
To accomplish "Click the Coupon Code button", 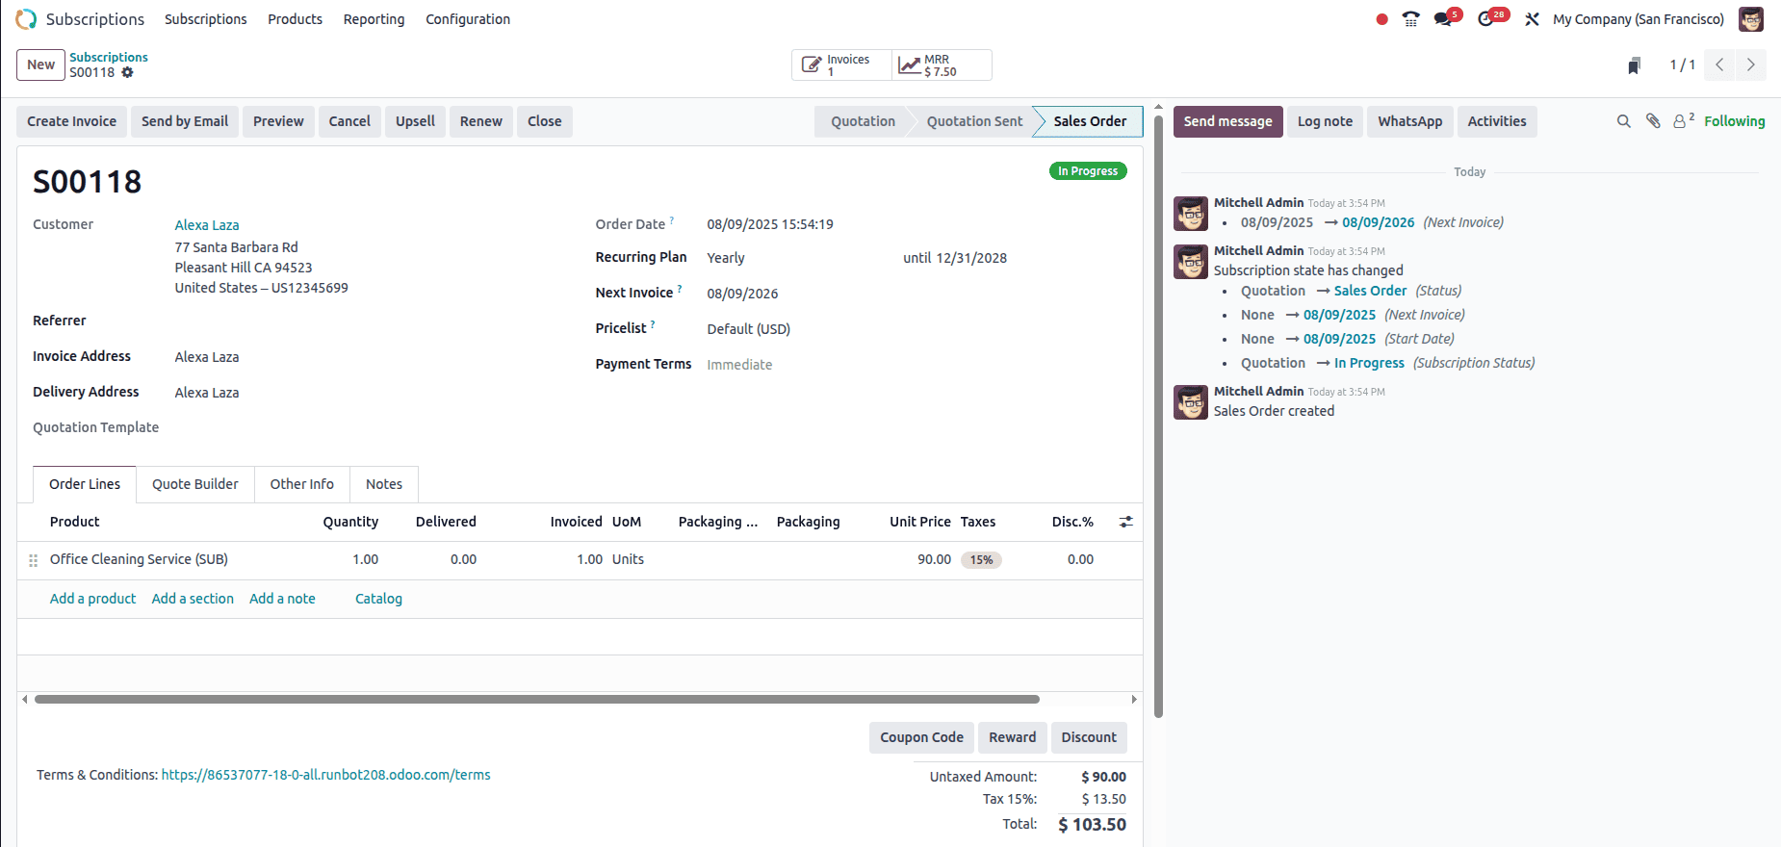I will 921,737.
